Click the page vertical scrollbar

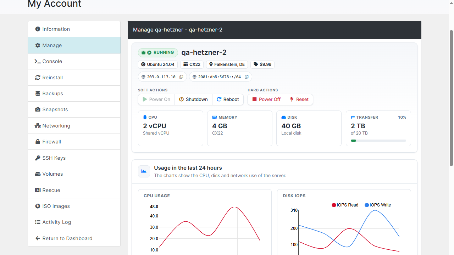[452, 97]
